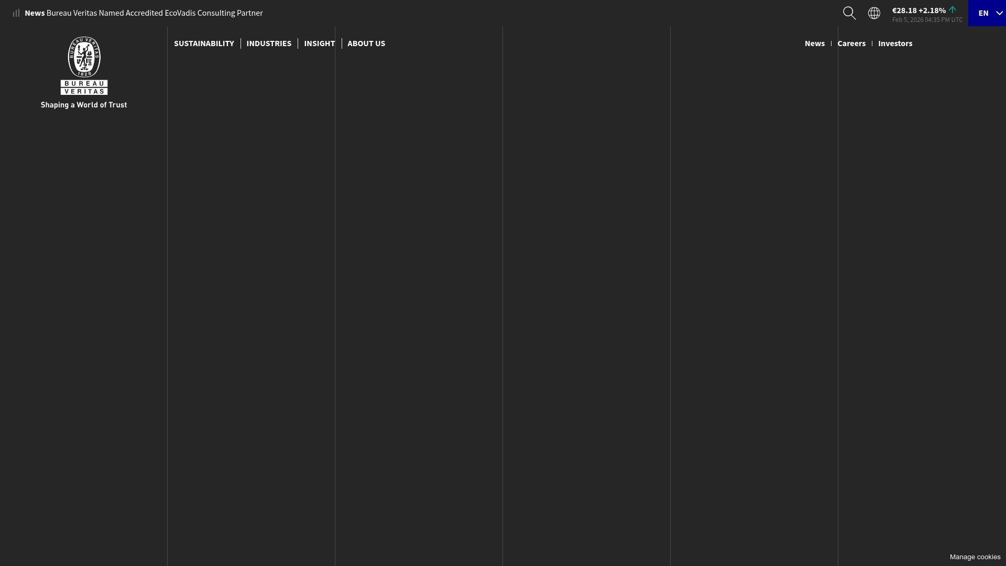This screenshot has height=566, width=1006.
Task: Expand the EN language dropdown
Action: click(987, 13)
